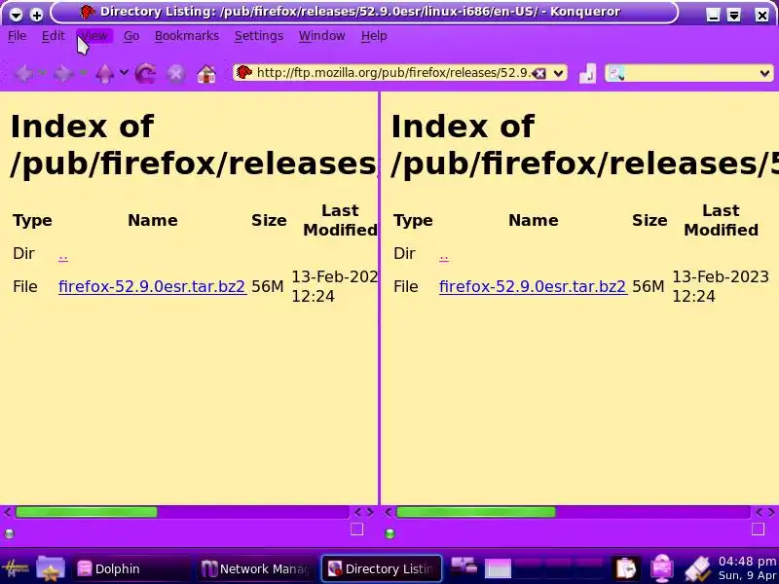Click the left view's horizontal scrollbar thumb
Viewport: 779px width, 584px height.
87,512
